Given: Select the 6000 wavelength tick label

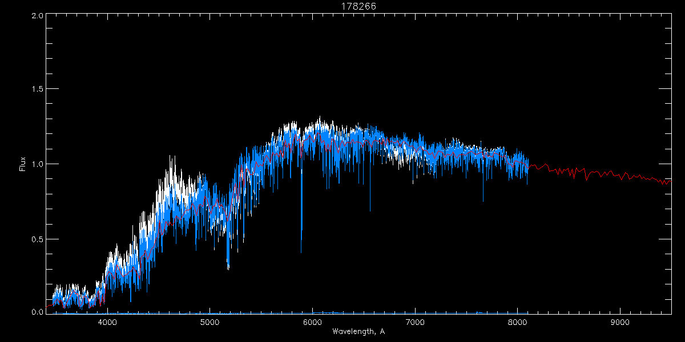Looking at the screenshot, I should (x=312, y=321).
